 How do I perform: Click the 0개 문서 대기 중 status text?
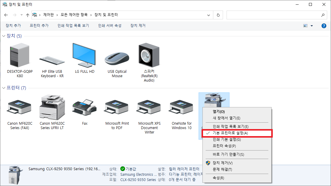pyautogui.click(x=182, y=180)
